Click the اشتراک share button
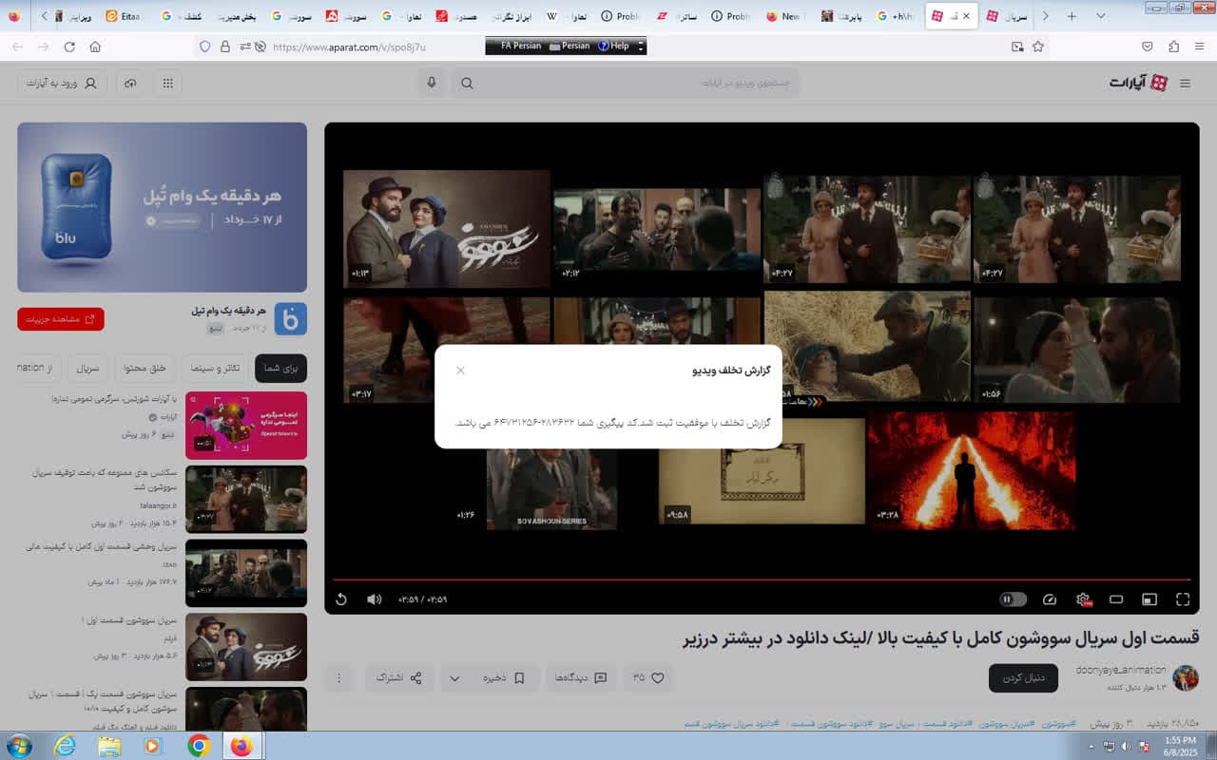Viewport: 1217px width, 760px height. point(399,677)
